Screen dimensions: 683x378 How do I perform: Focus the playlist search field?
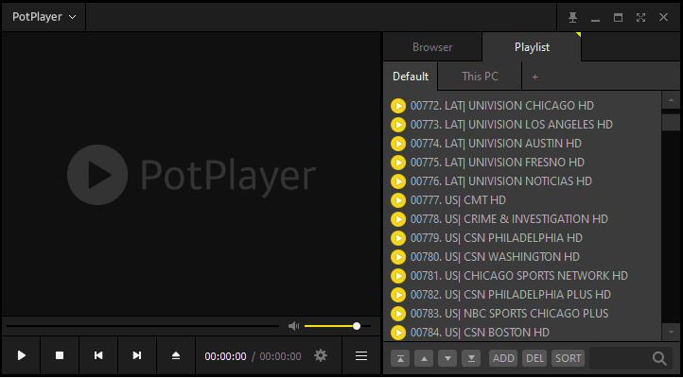621,358
